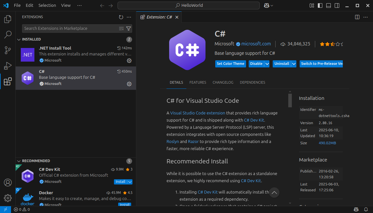
Task: Open the Selection menu
Action: tap(47, 5)
